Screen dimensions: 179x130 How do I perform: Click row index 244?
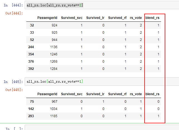coord(31,47)
